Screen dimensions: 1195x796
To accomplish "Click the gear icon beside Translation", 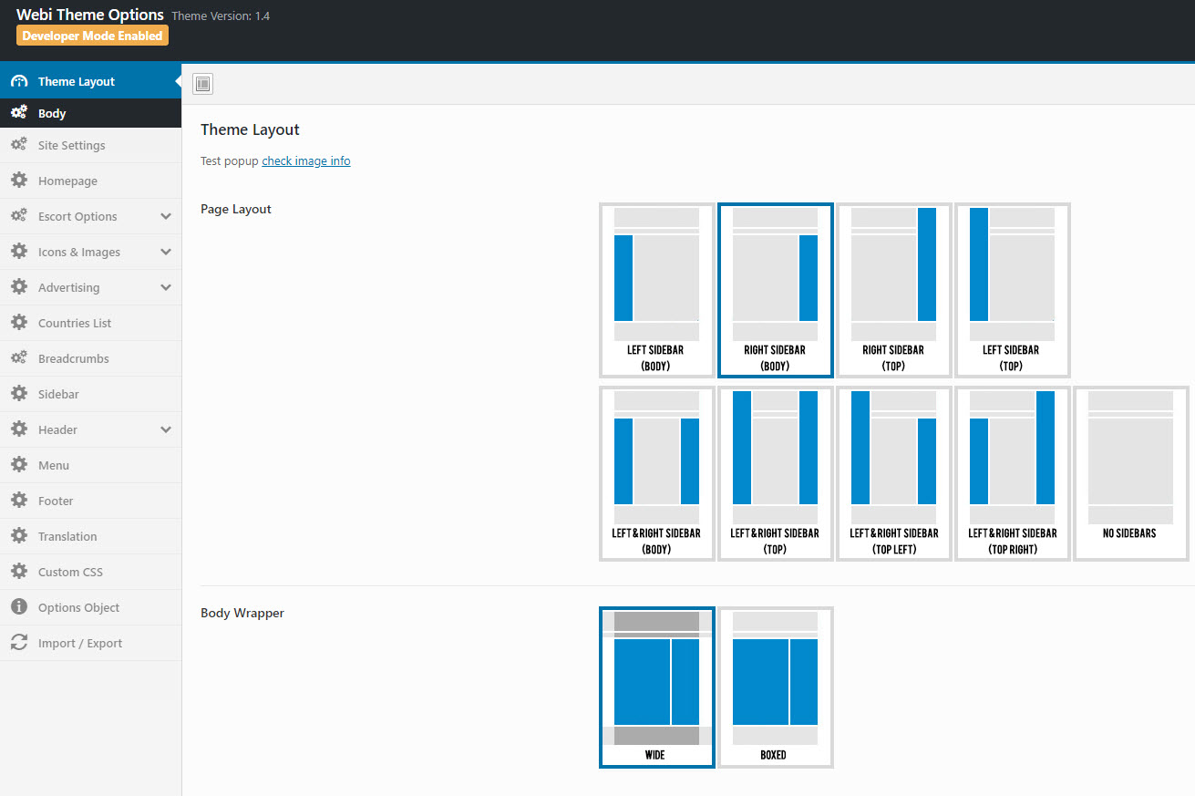I will [x=19, y=536].
